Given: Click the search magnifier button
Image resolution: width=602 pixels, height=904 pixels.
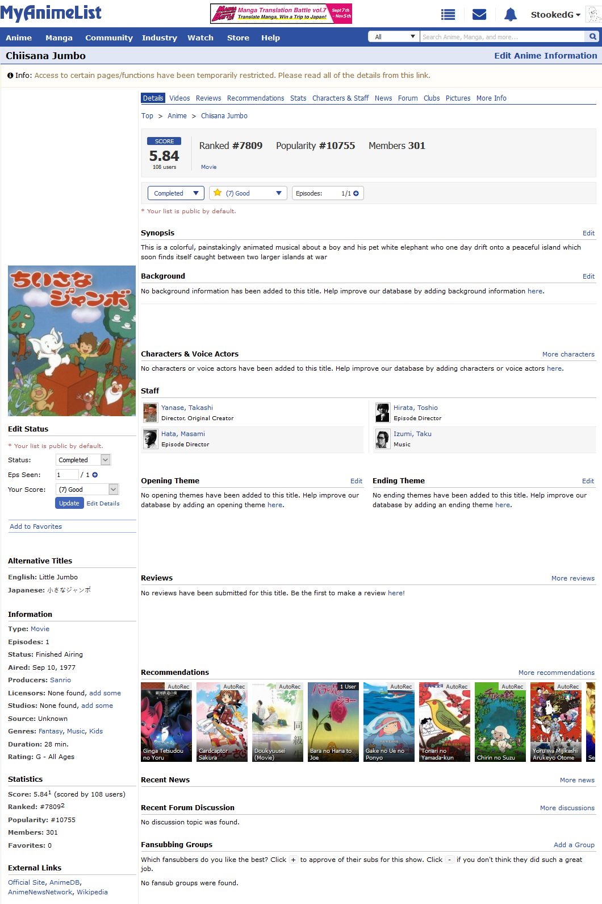Looking at the screenshot, I should pyautogui.click(x=593, y=37).
